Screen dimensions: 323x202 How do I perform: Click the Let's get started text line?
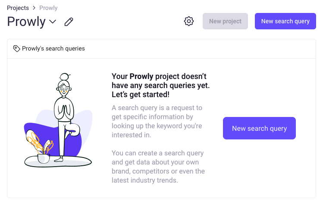coord(141,95)
